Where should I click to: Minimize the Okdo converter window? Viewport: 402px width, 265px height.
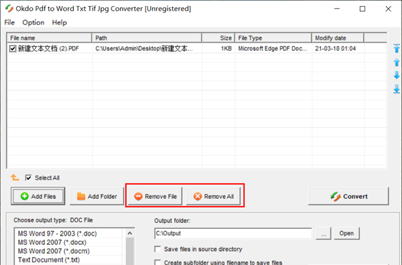point(337,9)
